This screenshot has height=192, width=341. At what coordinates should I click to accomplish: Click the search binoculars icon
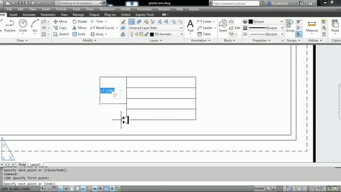[x=263, y=3]
